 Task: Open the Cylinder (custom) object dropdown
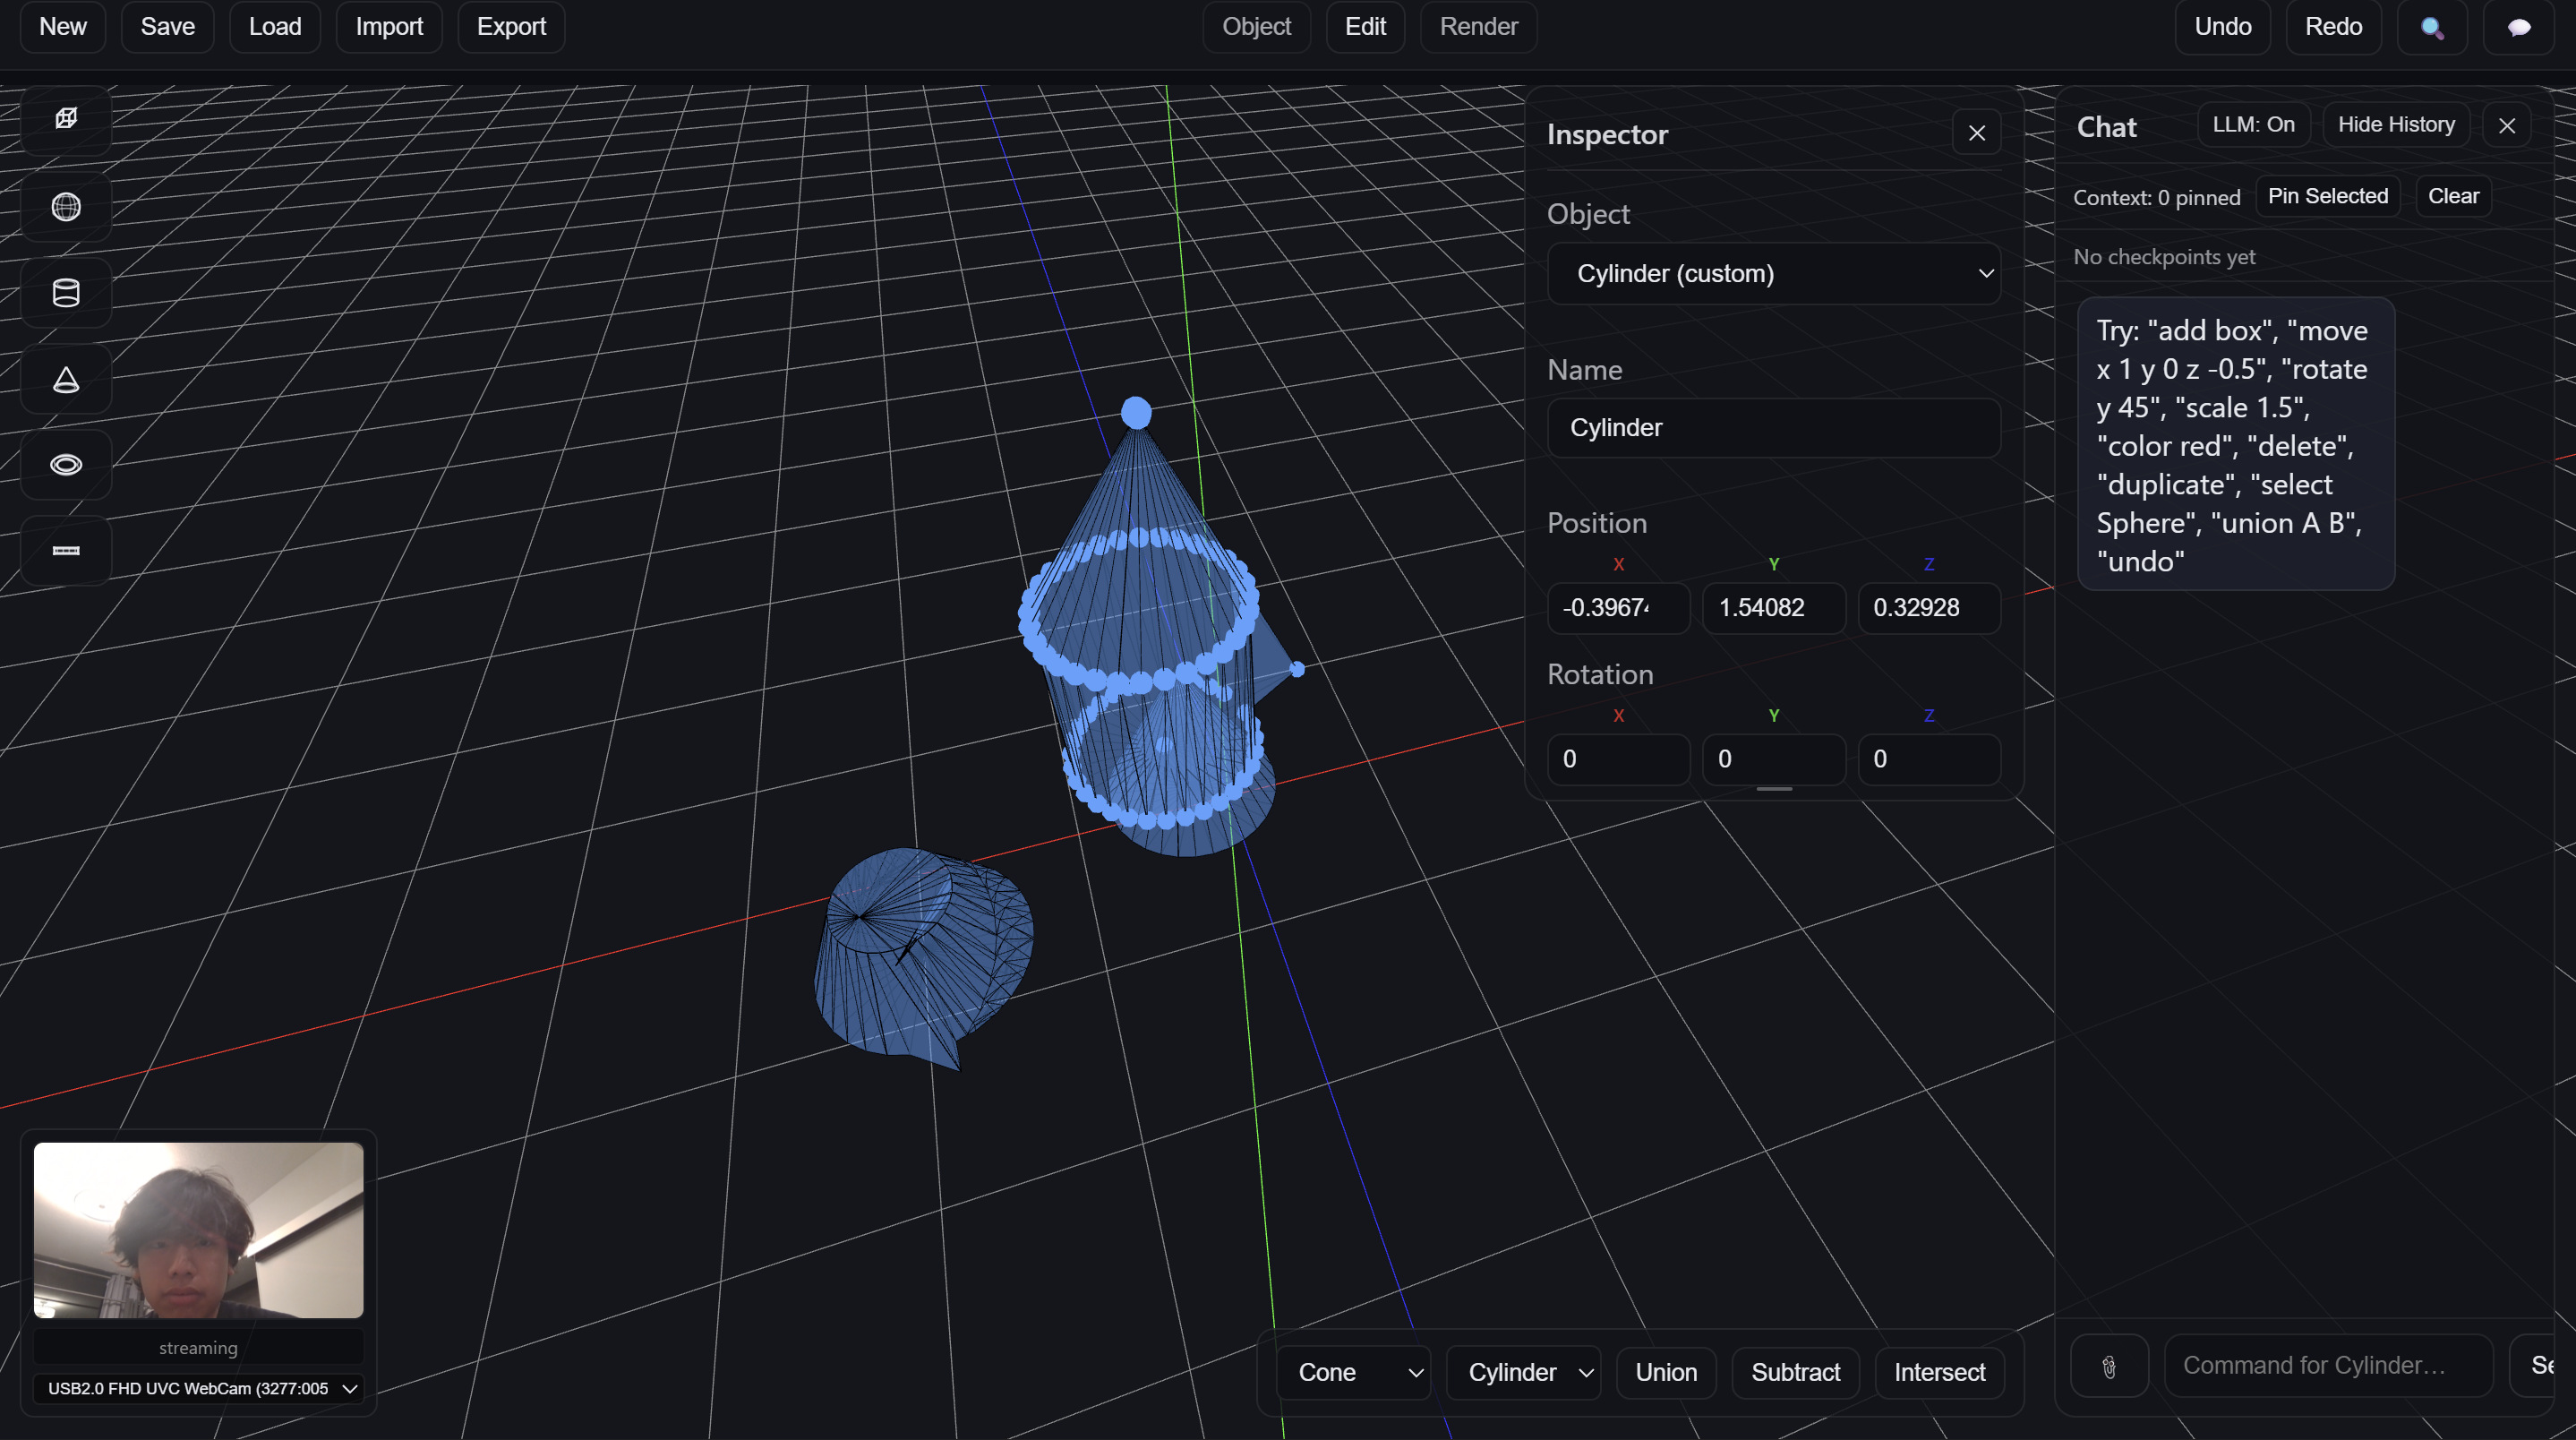(x=1773, y=274)
